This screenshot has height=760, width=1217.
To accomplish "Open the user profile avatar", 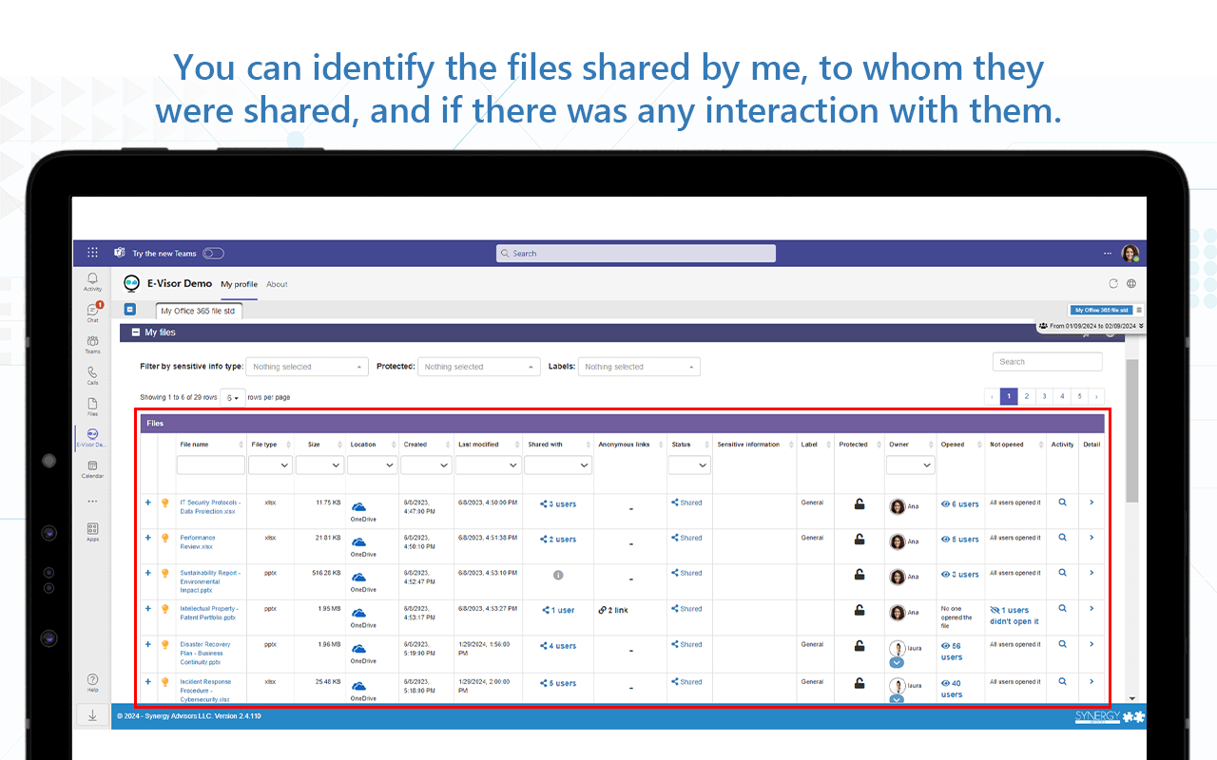I will pyautogui.click(x=1130, y=253).
